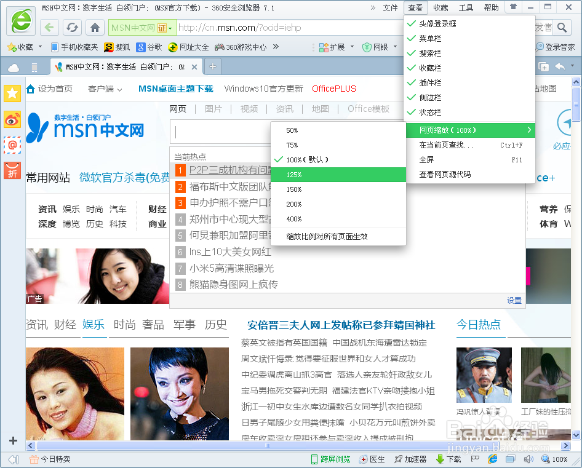Viewport: 582px width, 468px height.
Task: Open the 帮助 menu
Action: click(491, 7)
